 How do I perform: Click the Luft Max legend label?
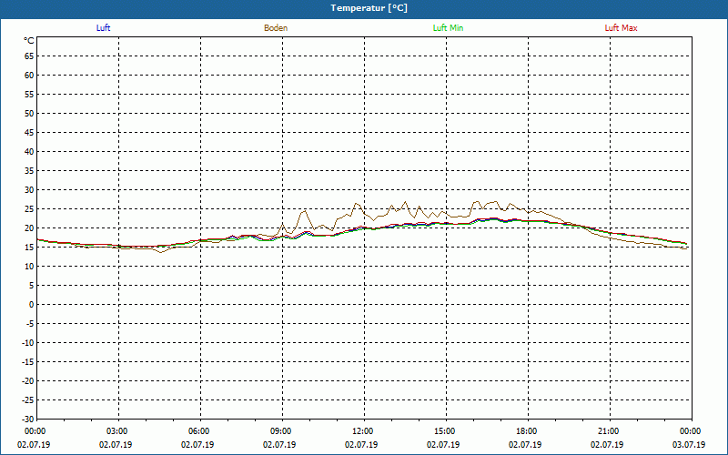tap(621, 28)
